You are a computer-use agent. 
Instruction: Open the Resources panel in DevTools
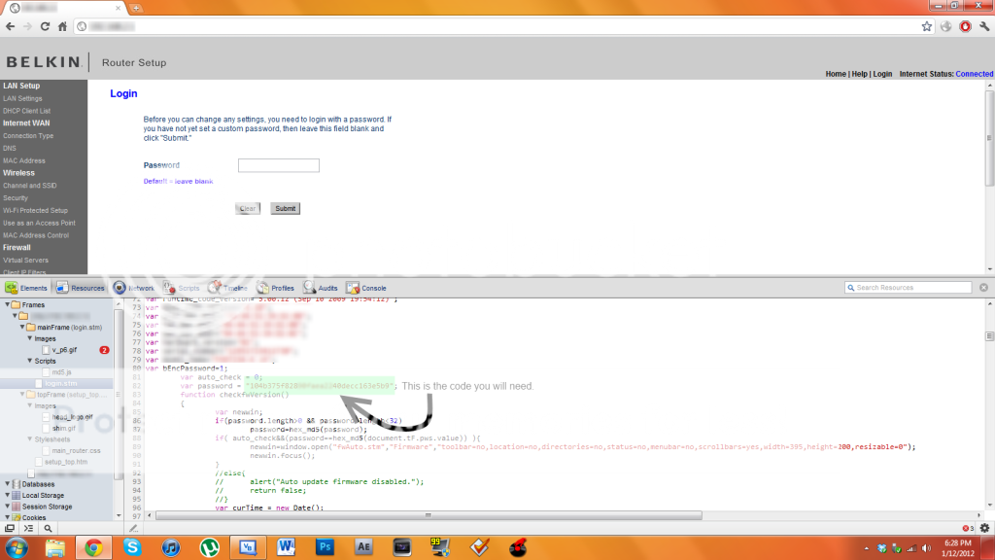point(80,288)
